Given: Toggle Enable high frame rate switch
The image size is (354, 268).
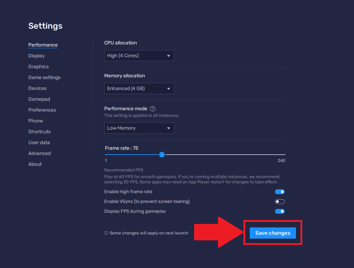Looking at the screenshot, I should coord(279,192).
